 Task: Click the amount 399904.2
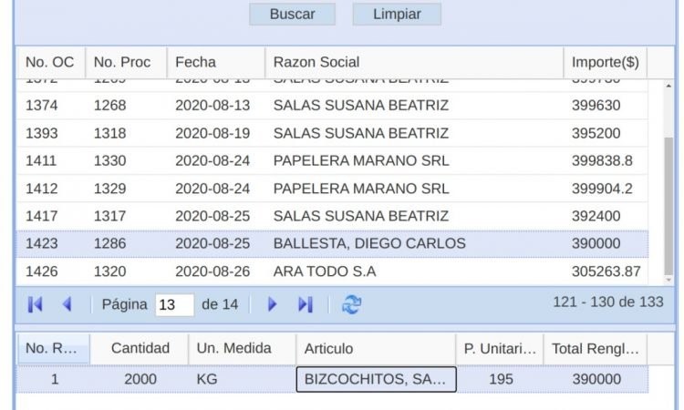(x=602, y=189)
